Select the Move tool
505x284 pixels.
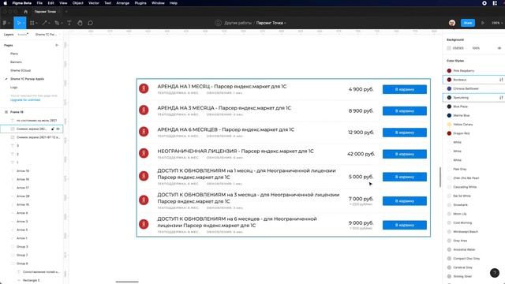(19, 23)
